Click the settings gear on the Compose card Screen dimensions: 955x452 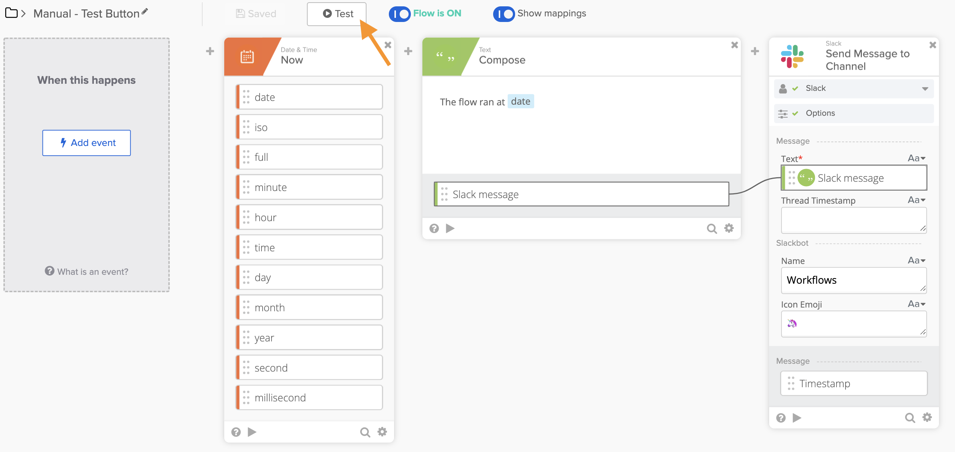[x=729, y=228]
